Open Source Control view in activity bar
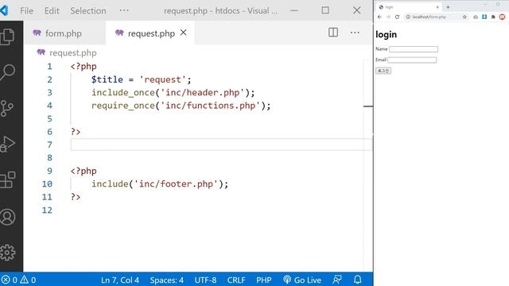This screenshot has width=509, height=286. pyautogui.click(x=7, y=108)
